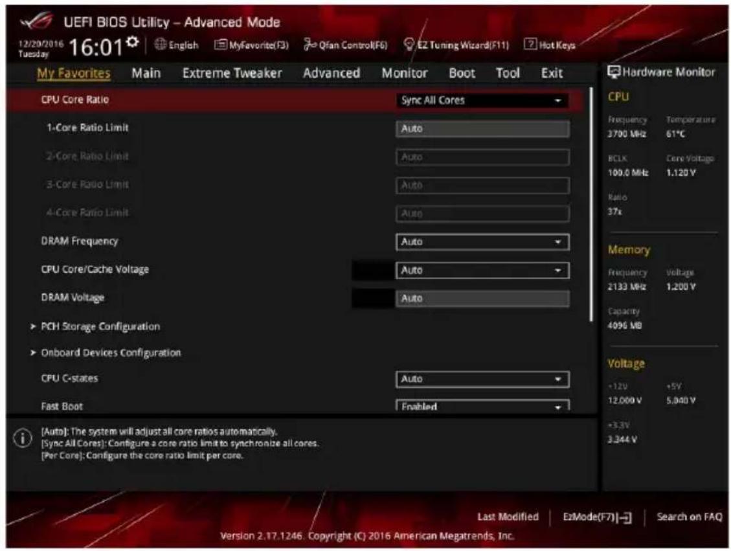Open the DRAM Frequency dropdown
The image size is (731, 551).
[482, 242]
